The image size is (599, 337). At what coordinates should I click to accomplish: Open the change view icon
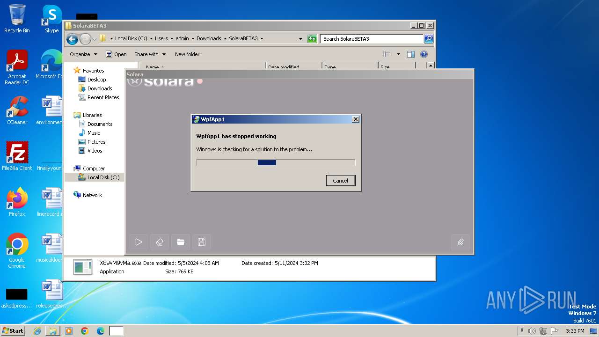387,54
